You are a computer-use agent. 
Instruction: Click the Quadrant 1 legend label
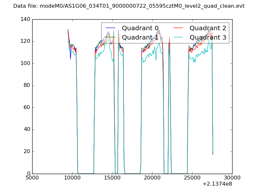tap(140, 37)
